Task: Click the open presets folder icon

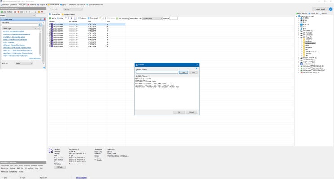Action: [39, 12]
